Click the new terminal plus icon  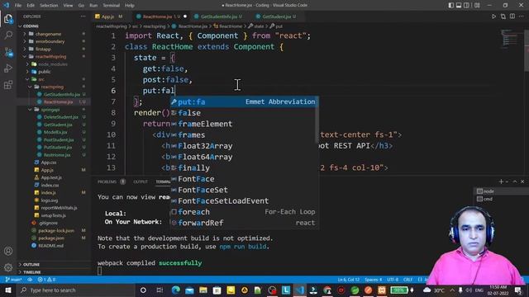(x=502, y=181)
